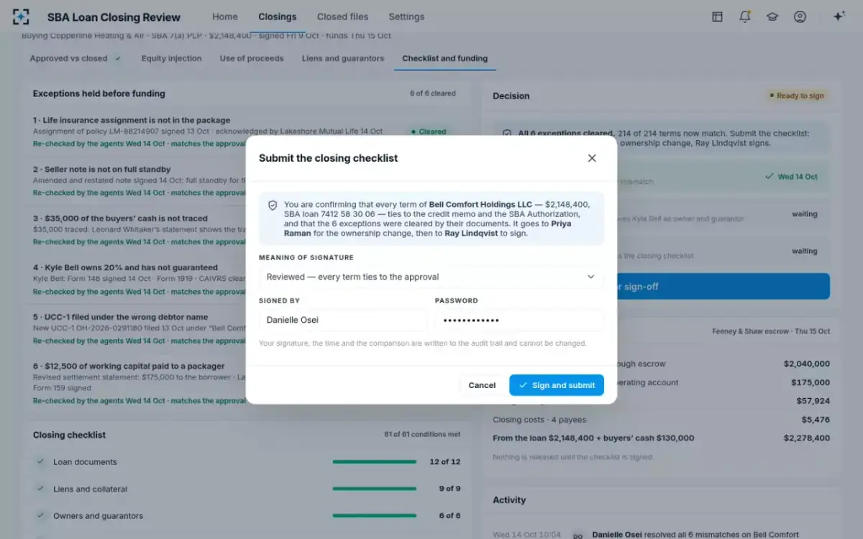
Task: Click the shield icon beside All 6 exceptions cleared
Action: 507,134
